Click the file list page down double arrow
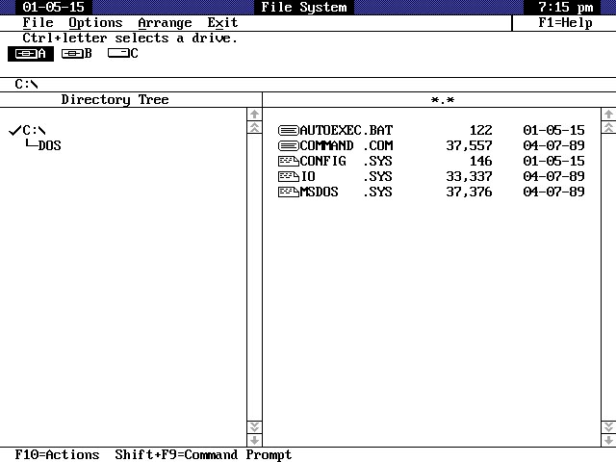 click(608, 426)
